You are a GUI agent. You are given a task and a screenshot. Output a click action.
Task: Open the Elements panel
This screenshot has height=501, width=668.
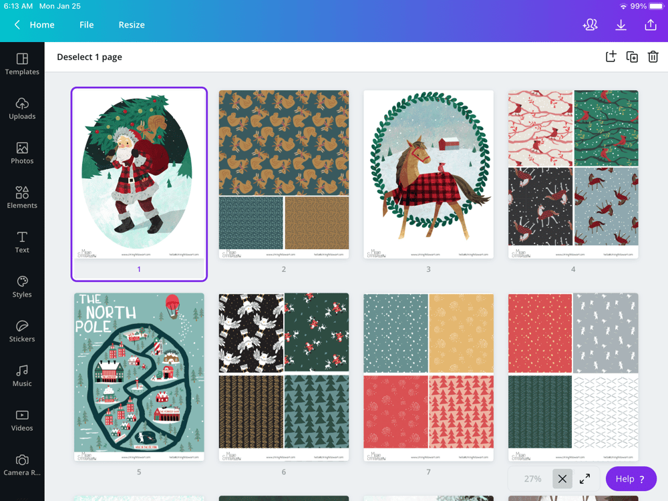[x=22, y=198]
